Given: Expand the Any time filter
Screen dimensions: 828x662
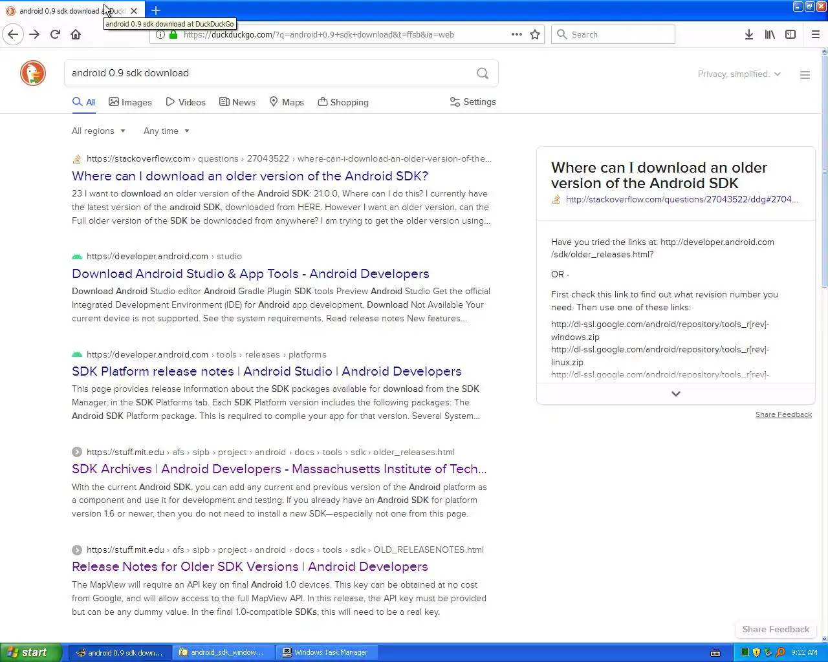Looking at the screenshot, I should tap(166, 131).
